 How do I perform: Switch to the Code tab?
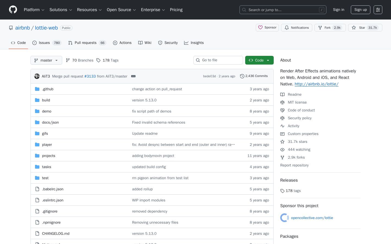coord(18,43)
